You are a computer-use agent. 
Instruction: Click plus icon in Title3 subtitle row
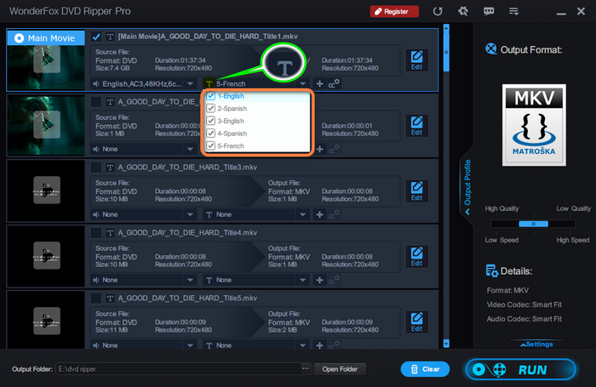coord(319,214)
